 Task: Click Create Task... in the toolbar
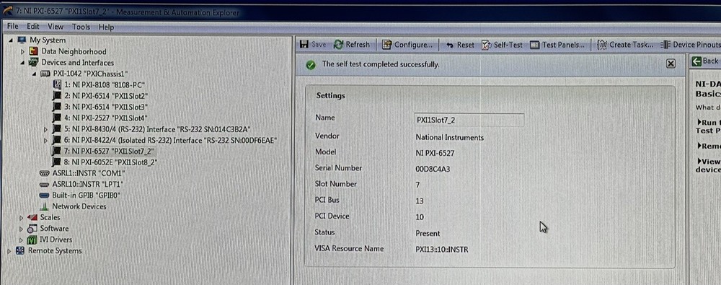tap(625, 45)
